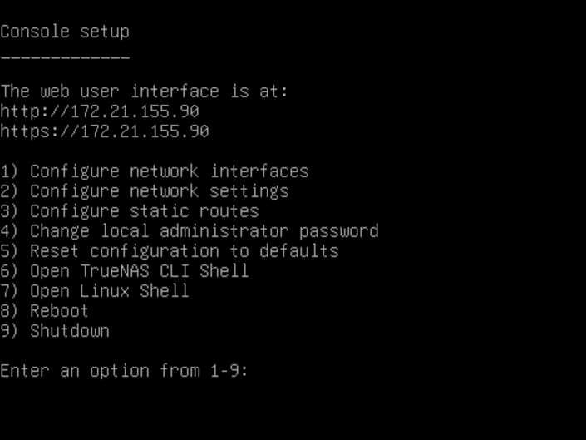Click the http://172.21.155.90 web address
This screenshot has height=440, width=586.
click(100, 111)
